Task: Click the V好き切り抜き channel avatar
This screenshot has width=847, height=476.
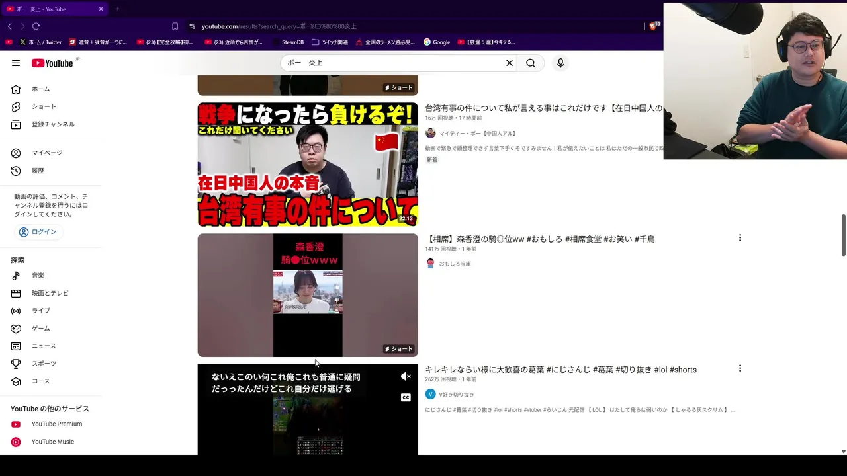Action: 430,395
